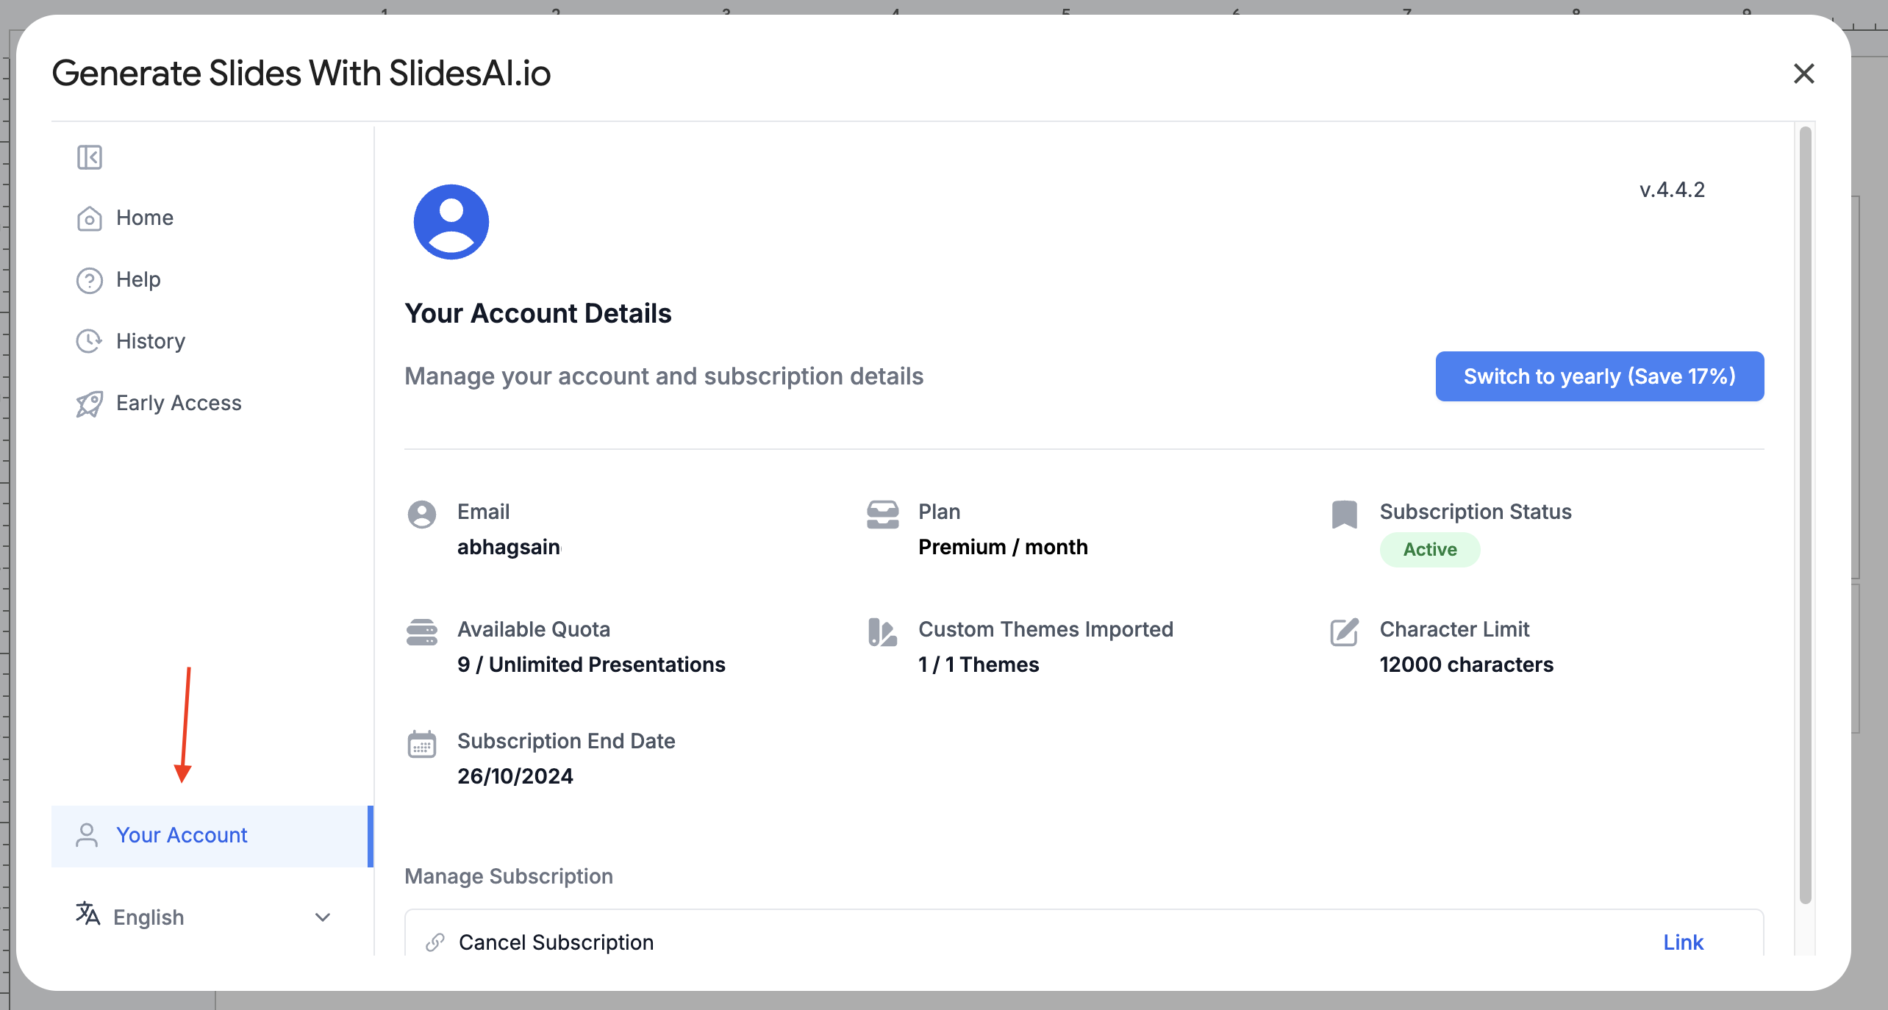Click the Subscription End Date calendar icon
The height and width of the screenshot is (1010, 1888).
pyautogui.click(x=422, y=744)
